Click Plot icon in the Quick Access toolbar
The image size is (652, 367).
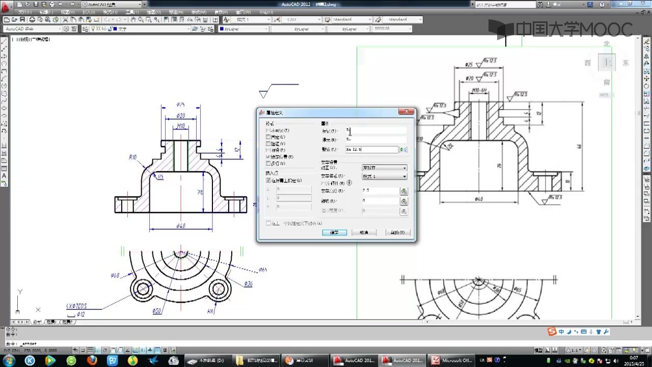(52, 4)
